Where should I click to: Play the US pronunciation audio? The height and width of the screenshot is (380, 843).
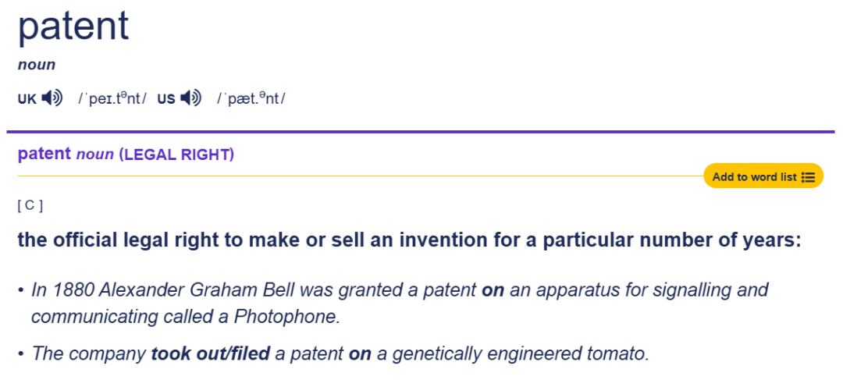click(x=190, y=98)
